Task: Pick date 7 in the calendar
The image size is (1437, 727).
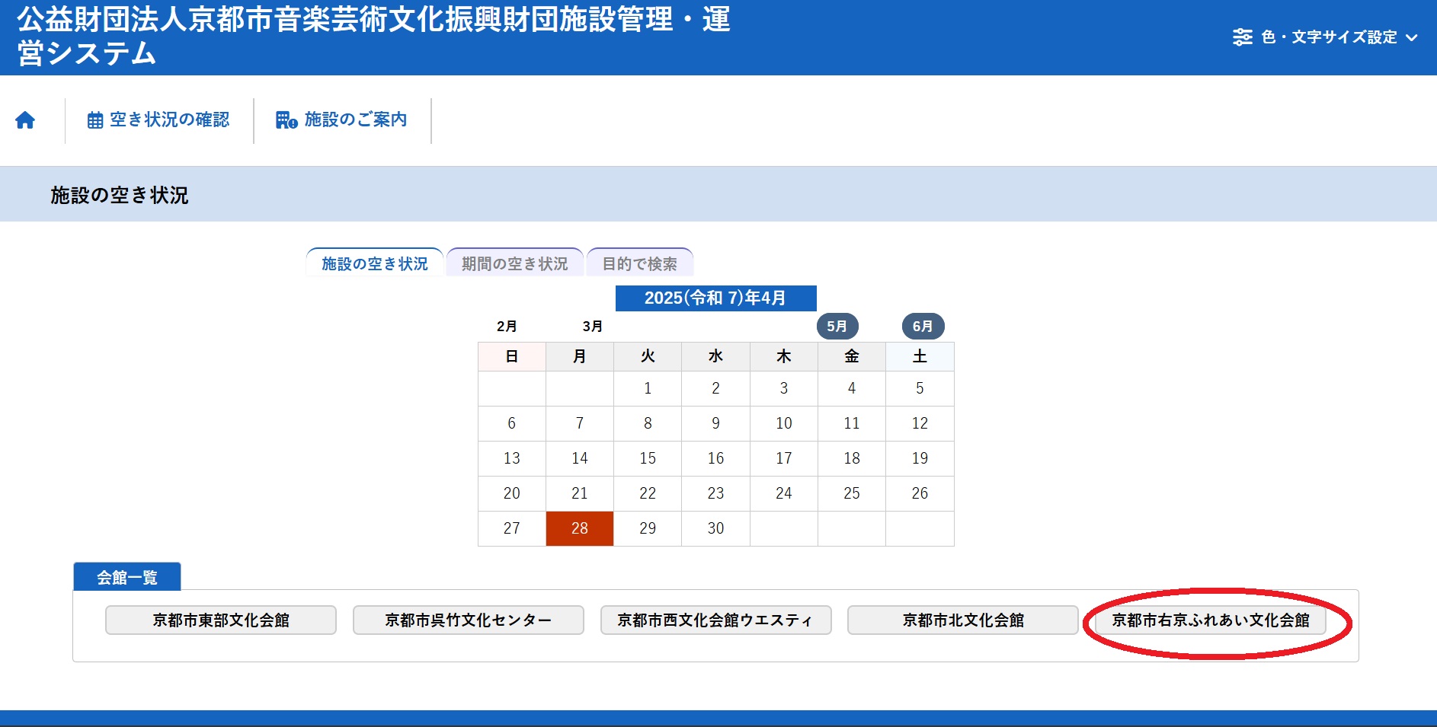Action: 580,423
